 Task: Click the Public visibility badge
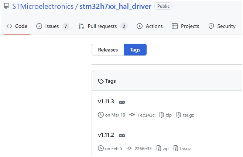pos(163,6)
